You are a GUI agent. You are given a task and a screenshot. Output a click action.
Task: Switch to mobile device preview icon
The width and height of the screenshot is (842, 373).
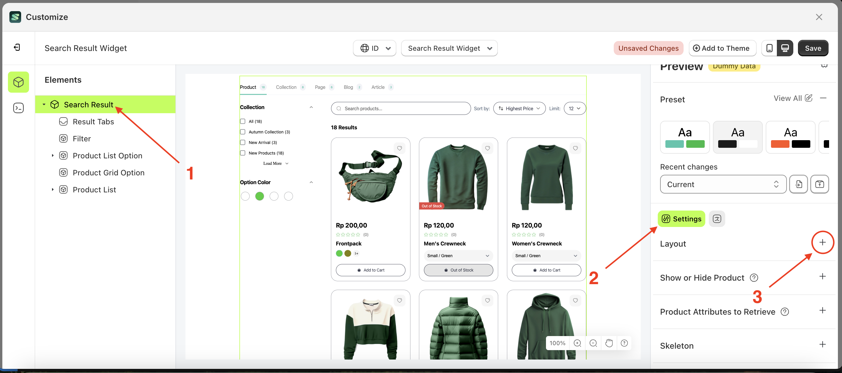coord(769,48)
